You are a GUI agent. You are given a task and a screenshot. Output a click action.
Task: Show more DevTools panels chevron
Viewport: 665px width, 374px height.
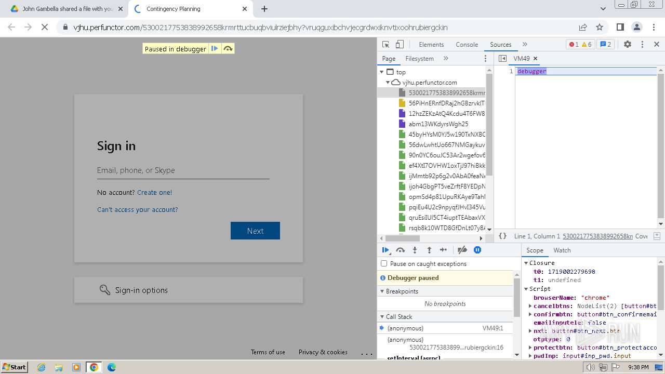tap(525, 45)
